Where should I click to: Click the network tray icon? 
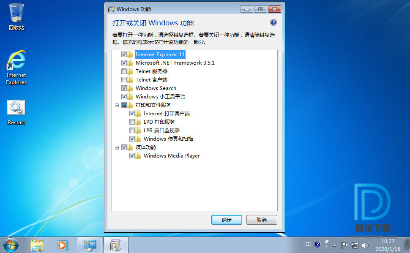click(x=355, y=245)
